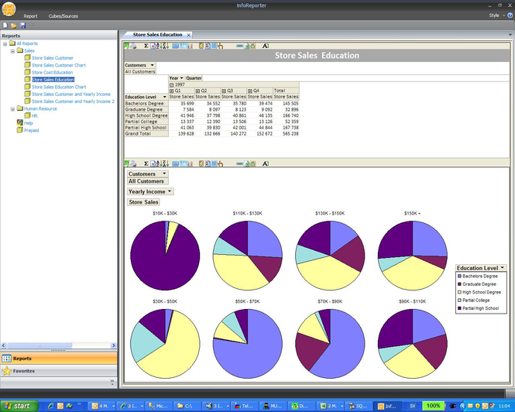Collapse the Q1 quarter column group

point(171,90)
